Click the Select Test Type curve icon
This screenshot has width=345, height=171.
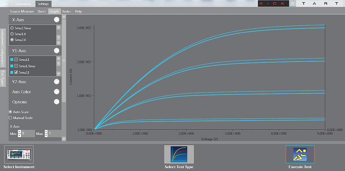(x=179, y=154)
